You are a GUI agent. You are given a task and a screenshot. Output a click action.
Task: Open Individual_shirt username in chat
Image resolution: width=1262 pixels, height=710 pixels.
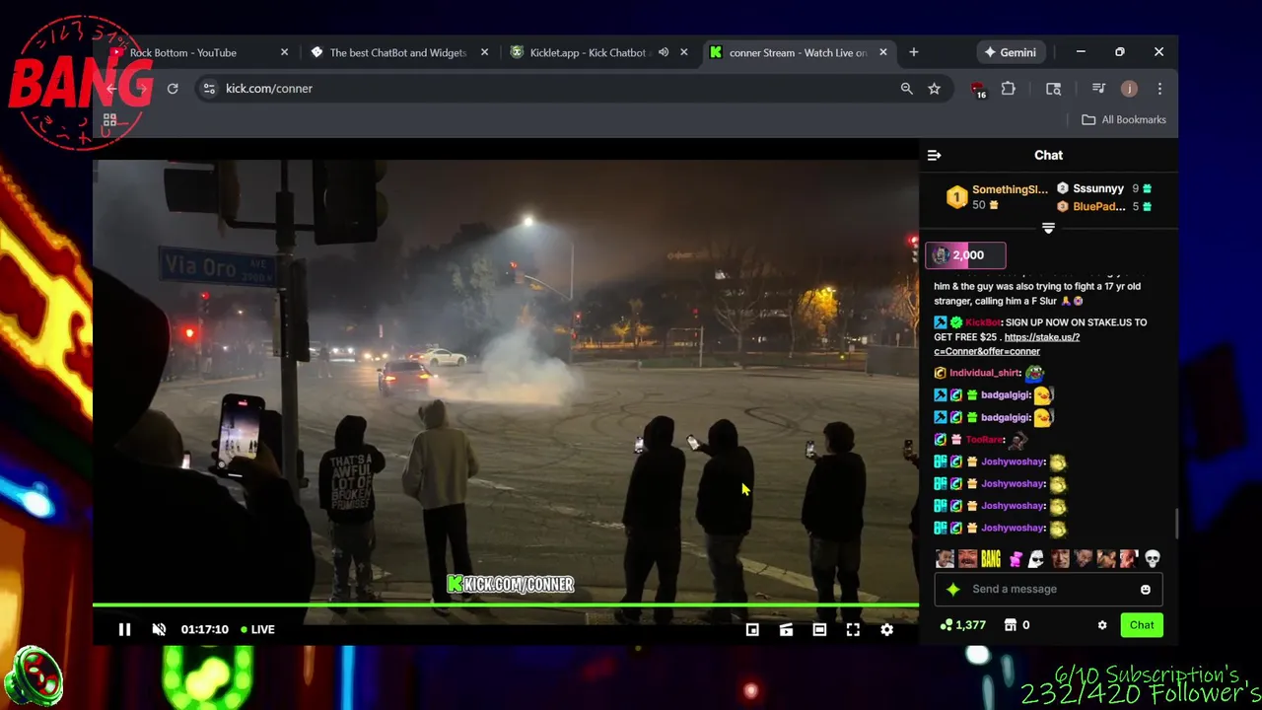click(x=985, y=373)
